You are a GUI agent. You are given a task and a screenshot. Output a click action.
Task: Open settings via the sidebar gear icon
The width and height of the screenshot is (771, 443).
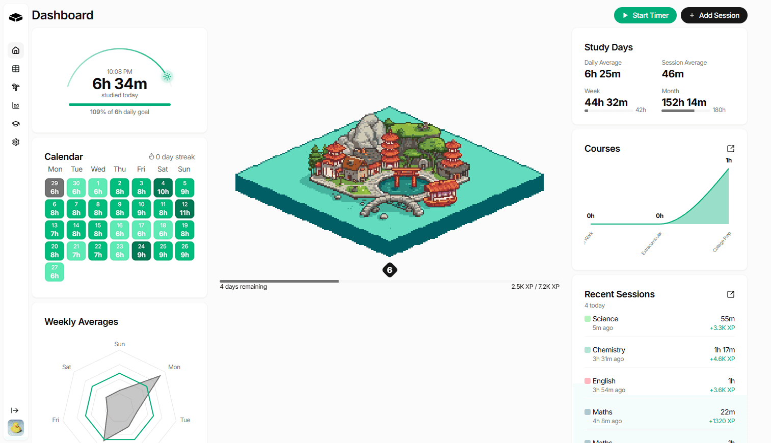click(x=16, y=142)
